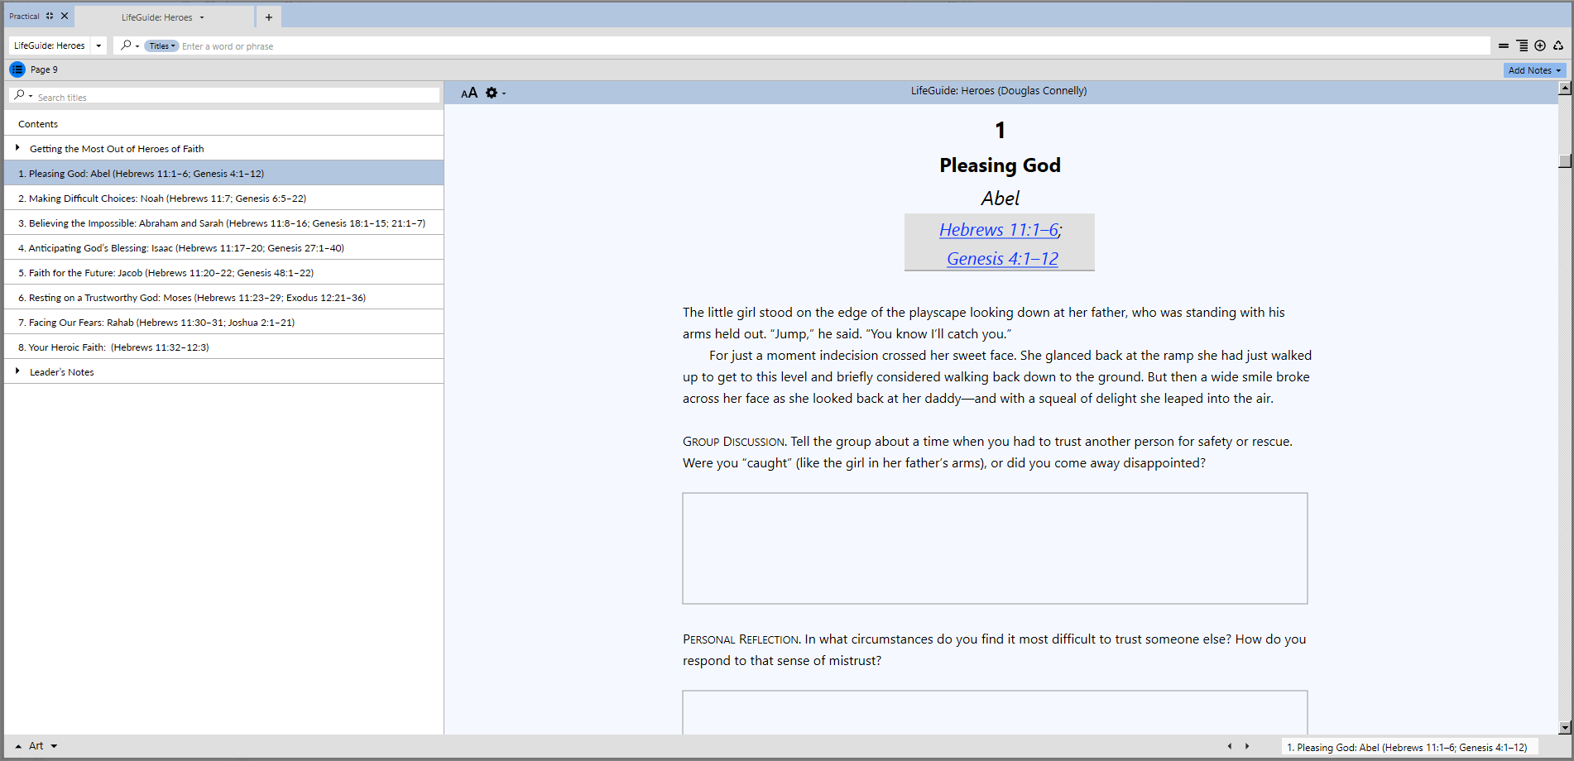Click the indented-lines paragraph layout icon
Screen dimensions: 1574x761
coord(1522,45)
